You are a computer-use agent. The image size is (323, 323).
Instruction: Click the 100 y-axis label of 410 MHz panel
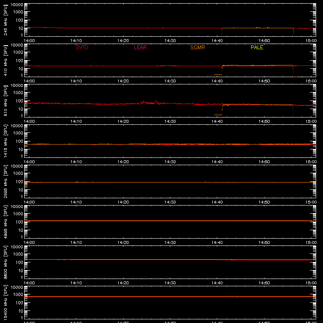click(19, 61)
